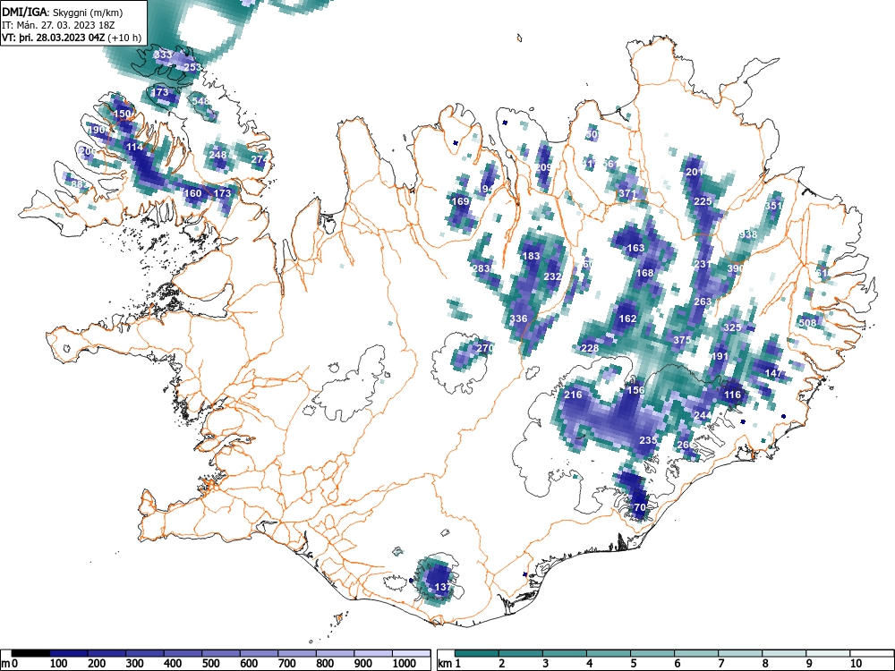Image resolution: width=895 pixels, height=671 pixels.
Task: Click the value 114 in the Westfjords
Action: [135, 147]
